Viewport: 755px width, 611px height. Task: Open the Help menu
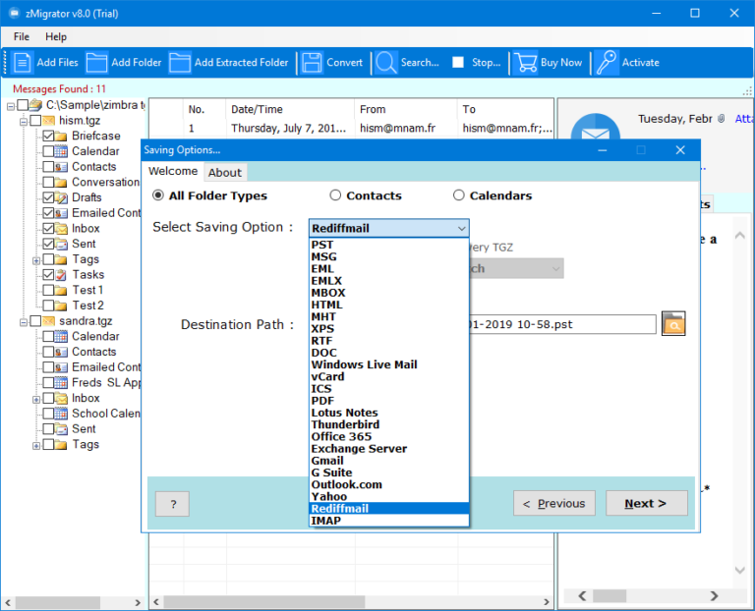coord(56,36)
